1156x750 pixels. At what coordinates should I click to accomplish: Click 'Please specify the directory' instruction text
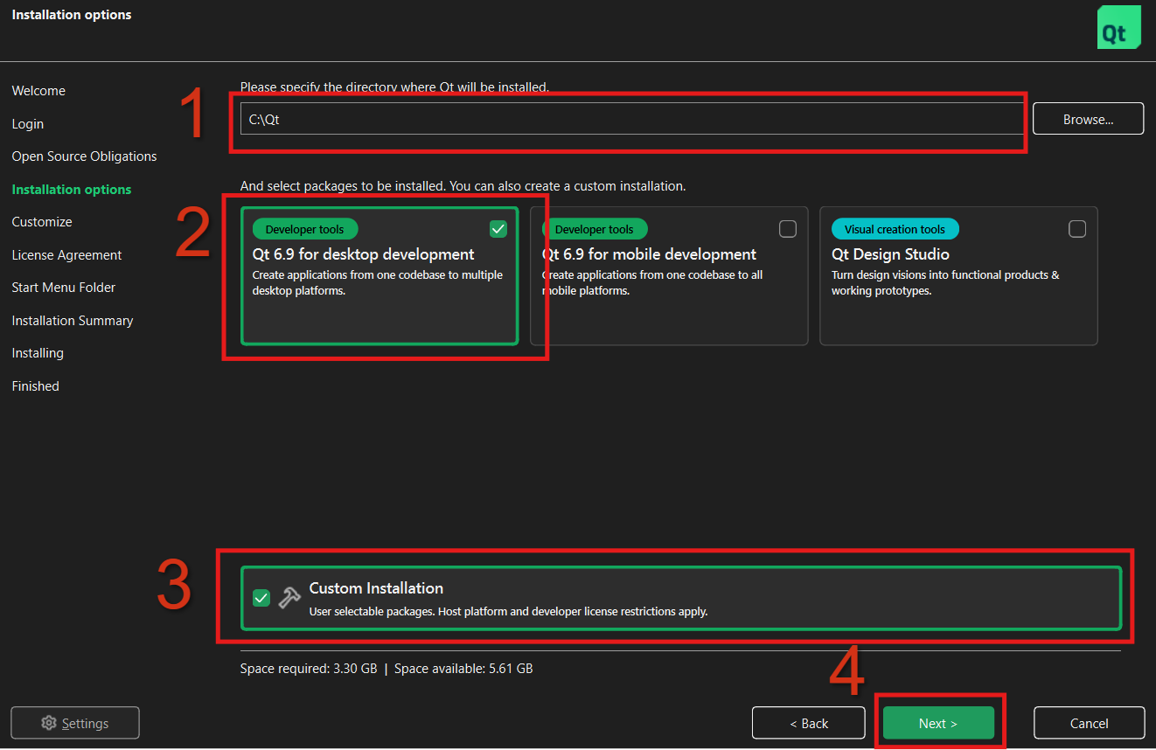click(394, 87)
